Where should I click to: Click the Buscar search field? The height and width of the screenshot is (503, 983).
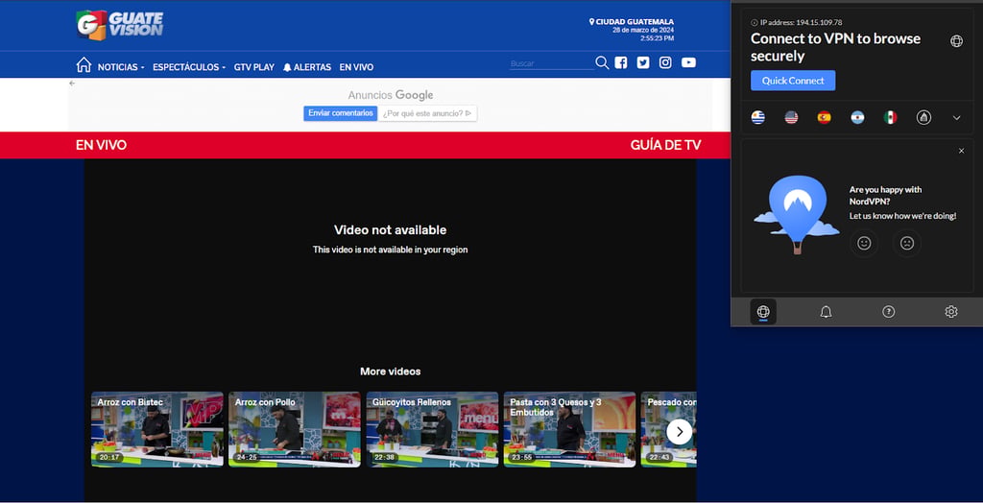pyautogui.click(x=550, y=63)
